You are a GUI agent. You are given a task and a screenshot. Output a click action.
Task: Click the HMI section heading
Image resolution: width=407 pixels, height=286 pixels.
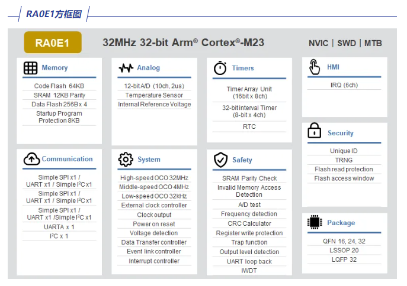[x=333, y=67]
